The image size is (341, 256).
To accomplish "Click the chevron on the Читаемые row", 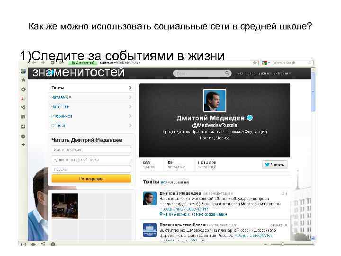I will tap(130, 97).
